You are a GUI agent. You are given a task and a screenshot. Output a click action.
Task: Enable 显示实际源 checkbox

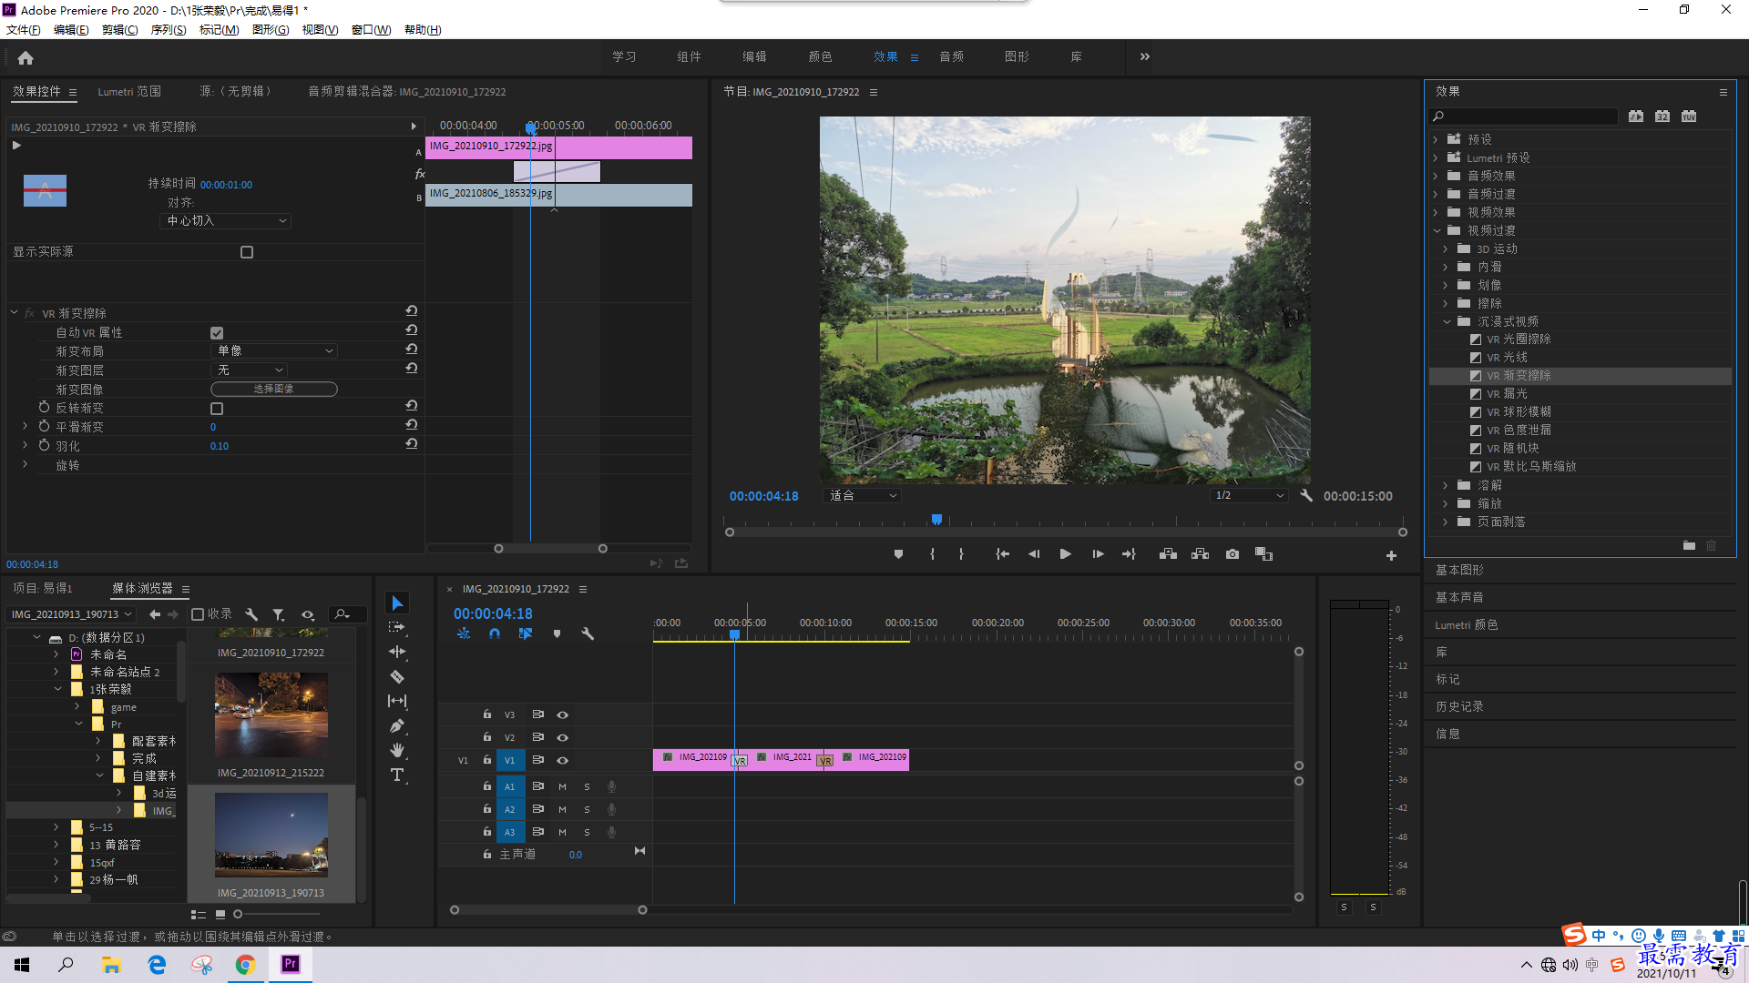click(x=247, y=252)
